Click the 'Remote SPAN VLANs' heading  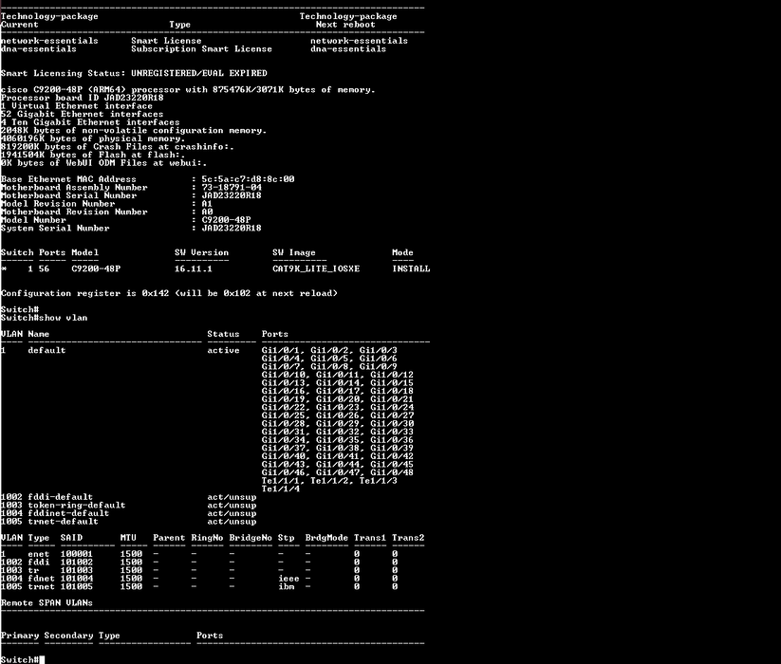tap(46, 602)
